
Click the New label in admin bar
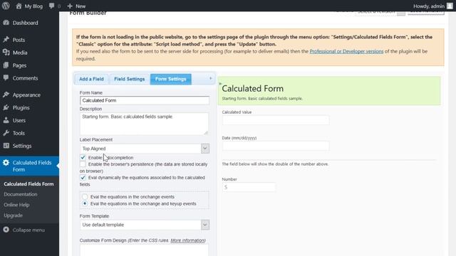(81, 6)
